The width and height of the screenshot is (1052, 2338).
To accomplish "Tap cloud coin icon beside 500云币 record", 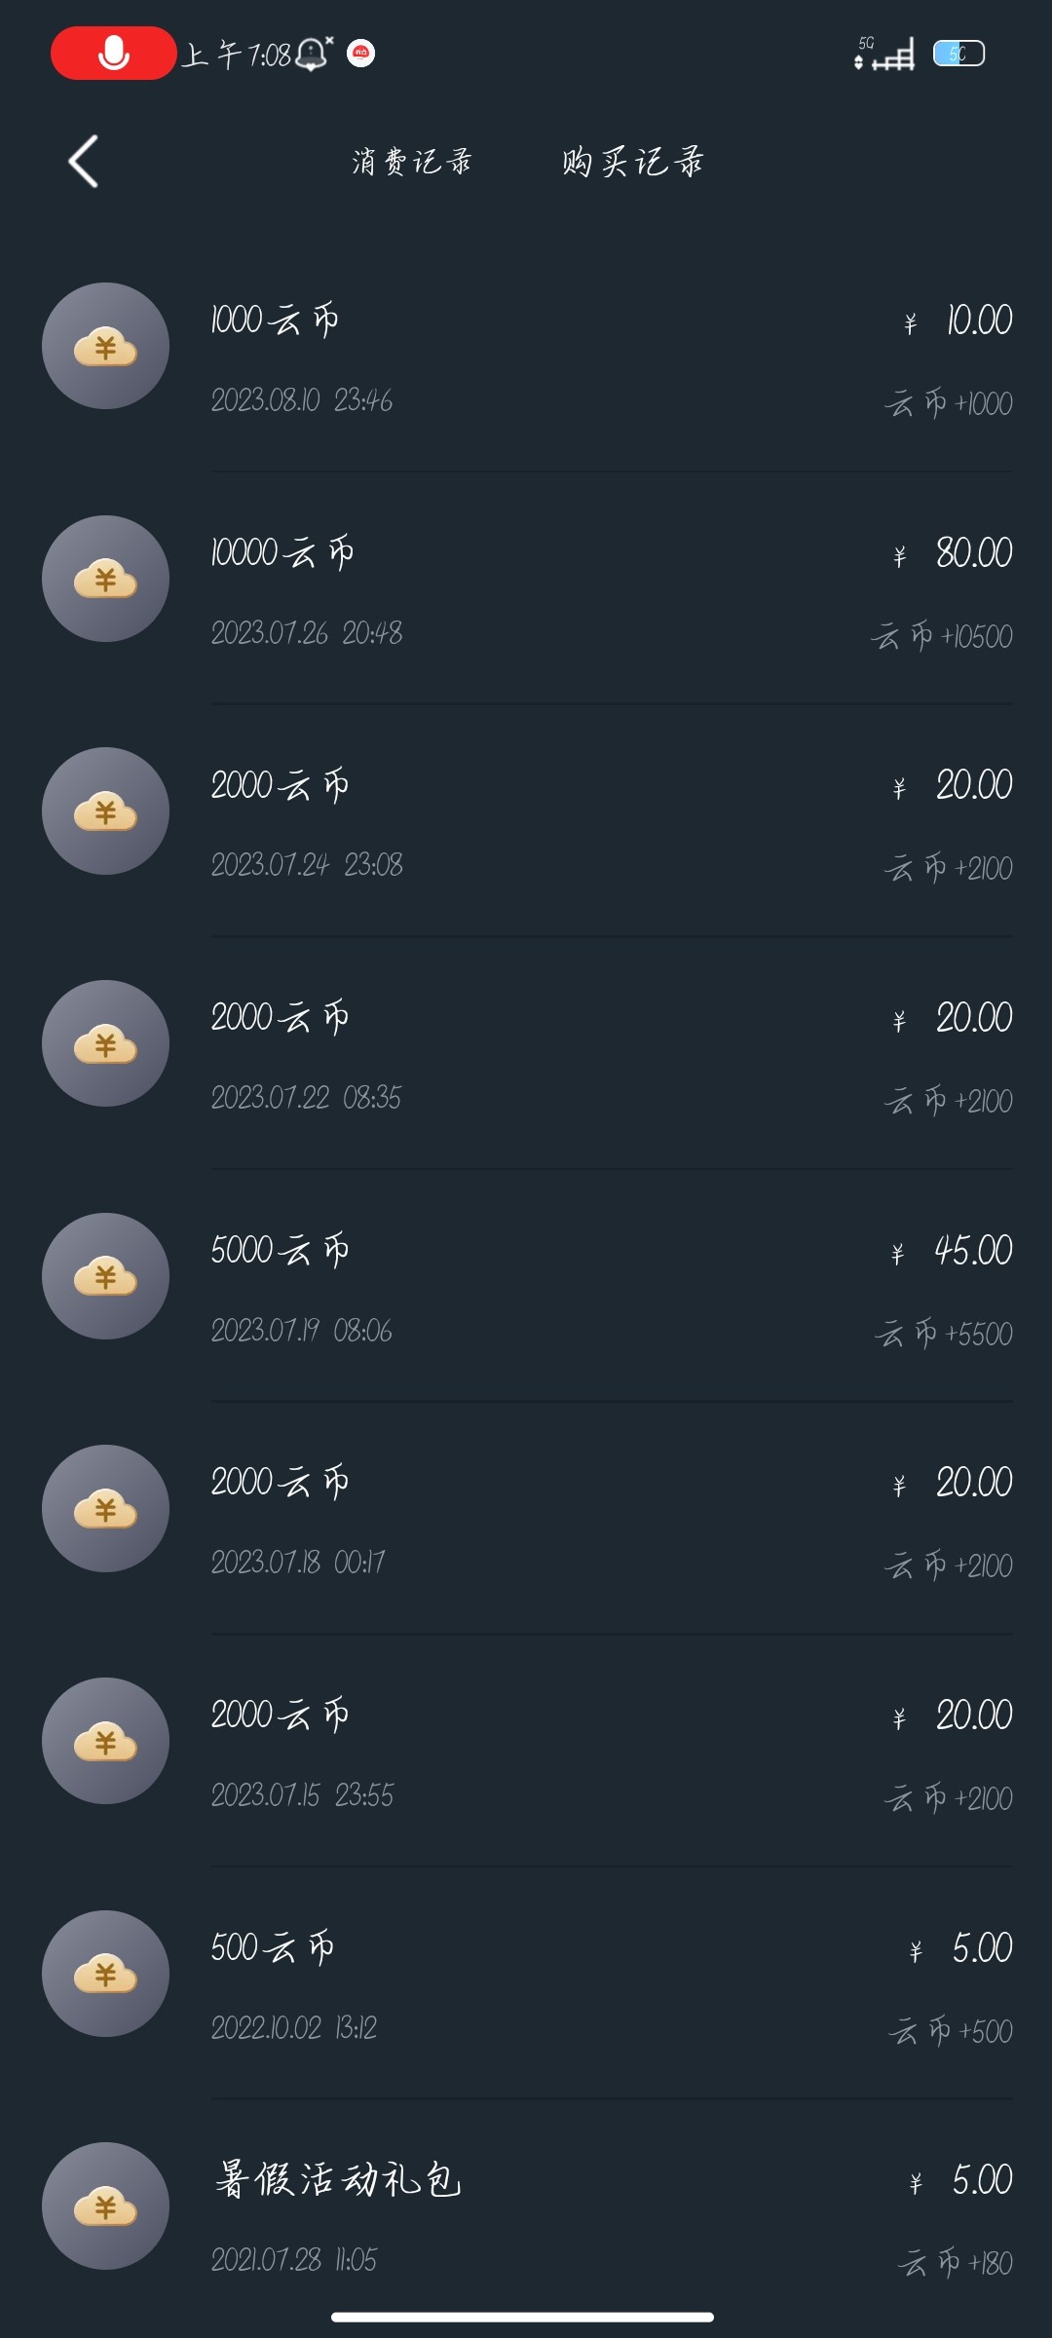I will pos(105,1974).
